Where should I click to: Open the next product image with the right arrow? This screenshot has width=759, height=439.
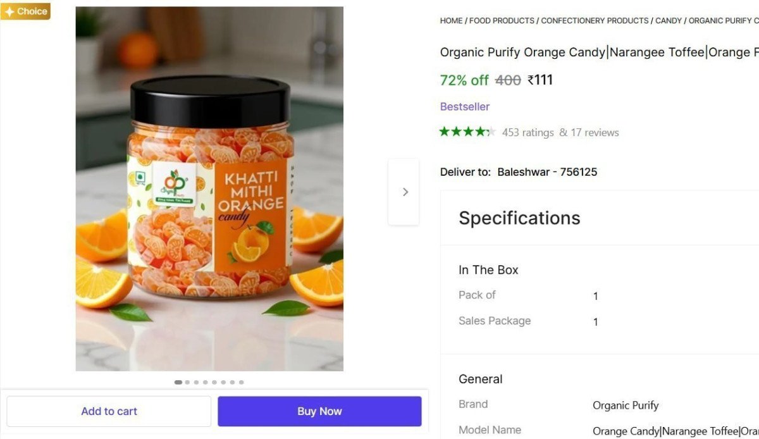(x=404, y=192)
